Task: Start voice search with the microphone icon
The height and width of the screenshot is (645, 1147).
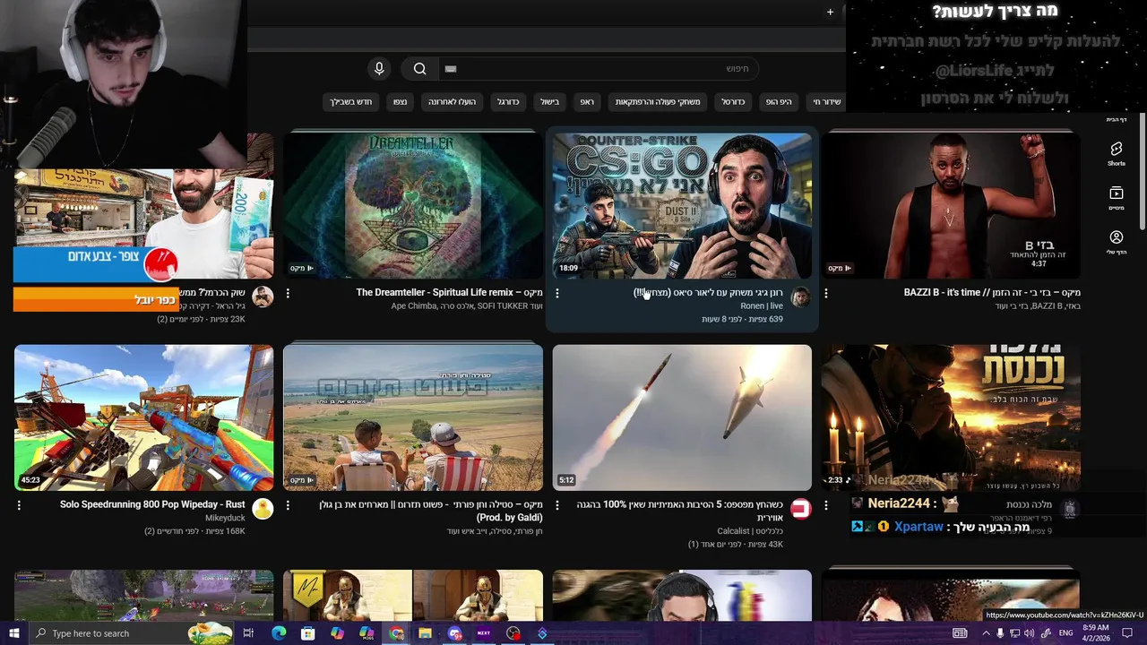Action: [379, 69]
